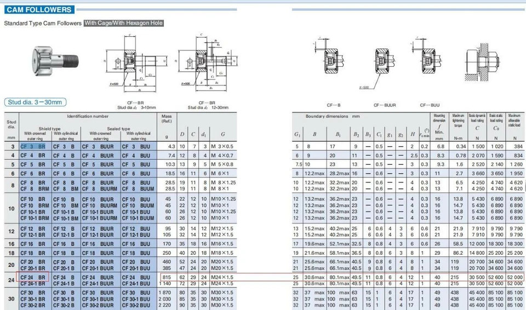526x310 pixels.
Task: Select the 'CF 5 BUUR' cell
Action: (x=98, y=165)
